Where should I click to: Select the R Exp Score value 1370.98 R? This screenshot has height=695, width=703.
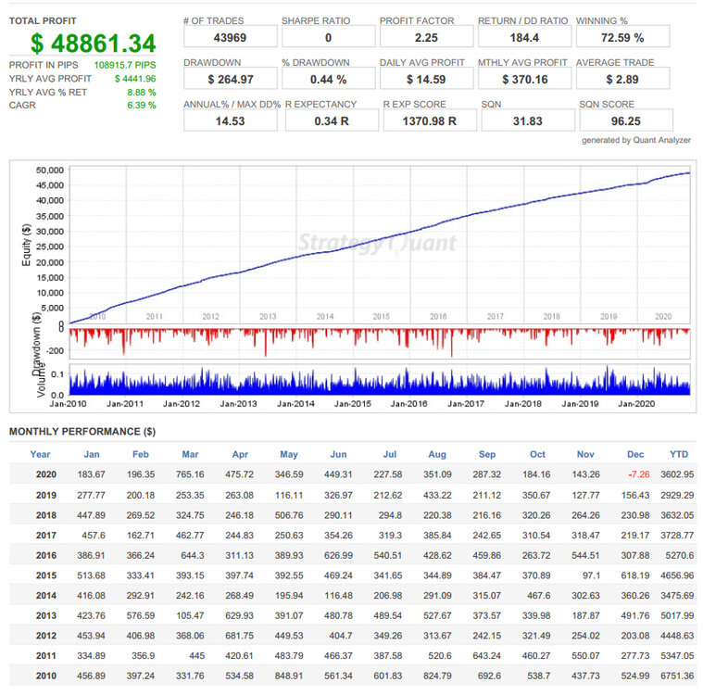(x=430, y=121)
